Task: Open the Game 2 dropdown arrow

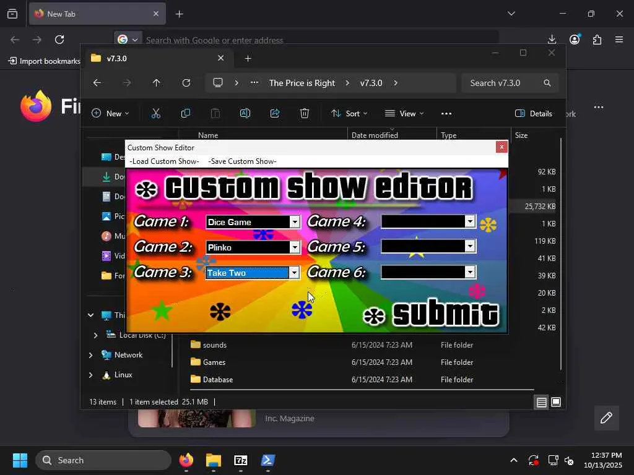Action: pos(295,247)
